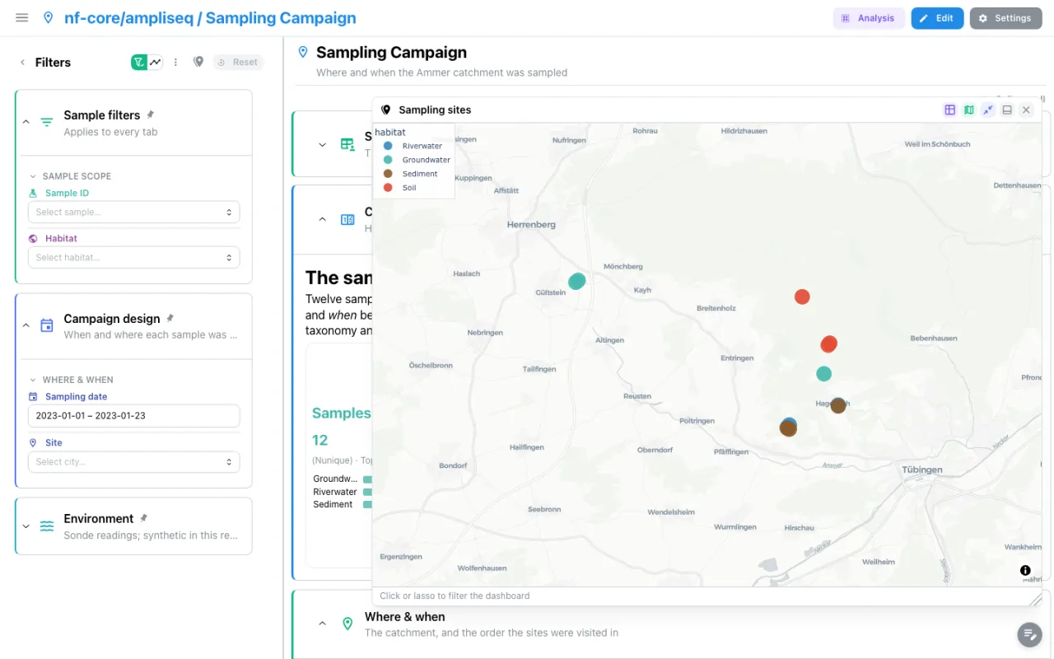This screenshot has width=1054, height=659.
Task: Collapse the Campaign design section
Action: tap(26, 325)
